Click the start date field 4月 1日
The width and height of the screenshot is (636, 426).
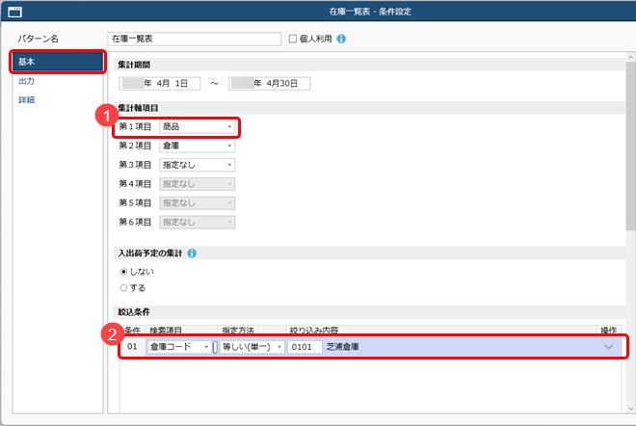pyautogui.click(x=159, y=84)
